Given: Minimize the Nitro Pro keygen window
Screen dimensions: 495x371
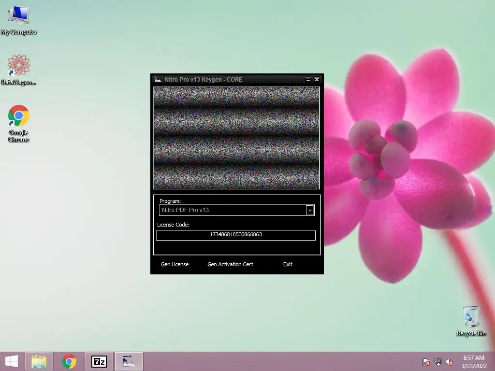Looking at the screenshot, I should [x=308, y=79].
